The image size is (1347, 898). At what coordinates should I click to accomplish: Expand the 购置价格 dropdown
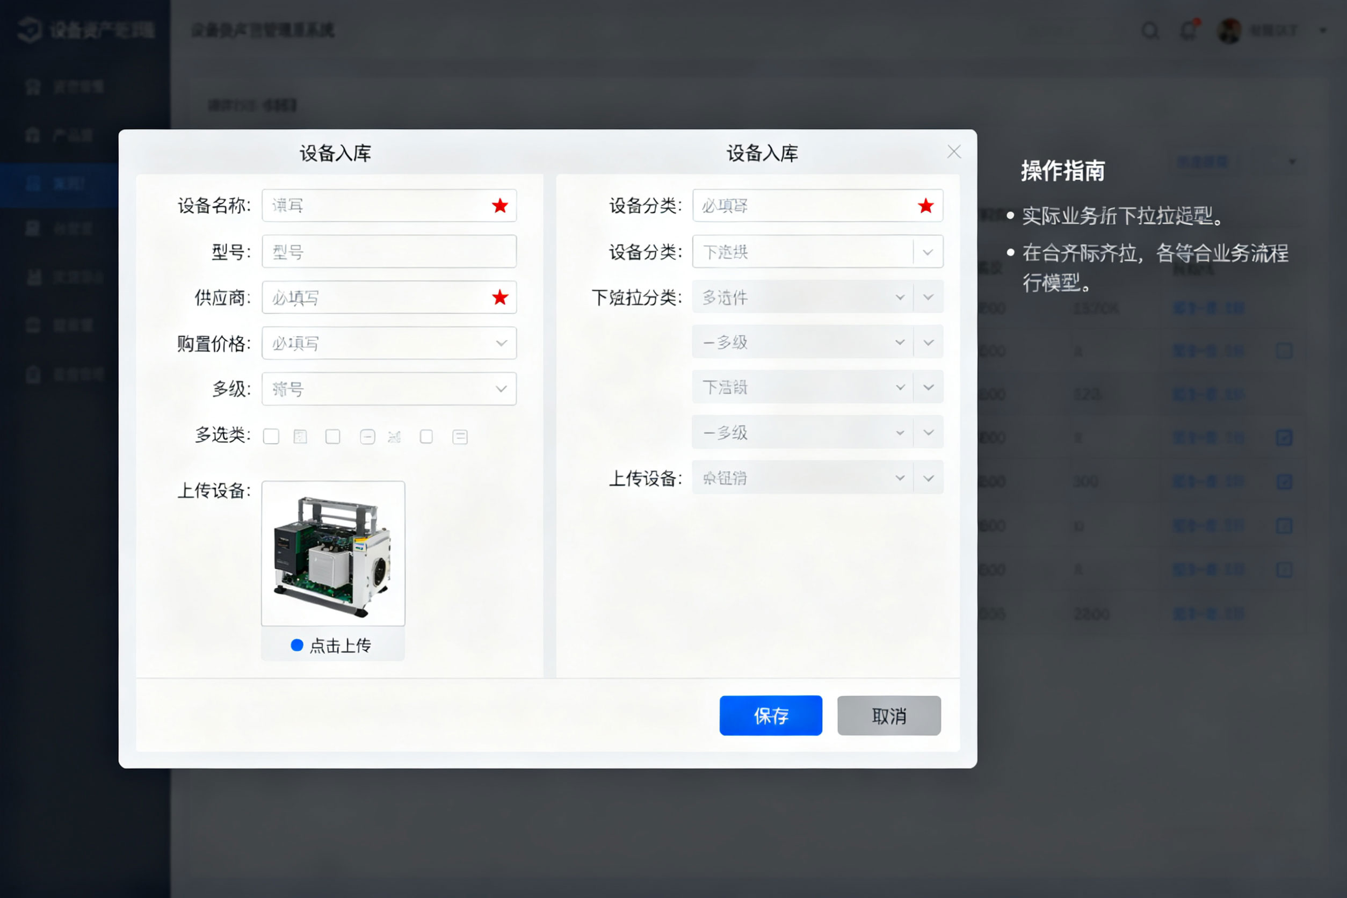tap(501, 343)
